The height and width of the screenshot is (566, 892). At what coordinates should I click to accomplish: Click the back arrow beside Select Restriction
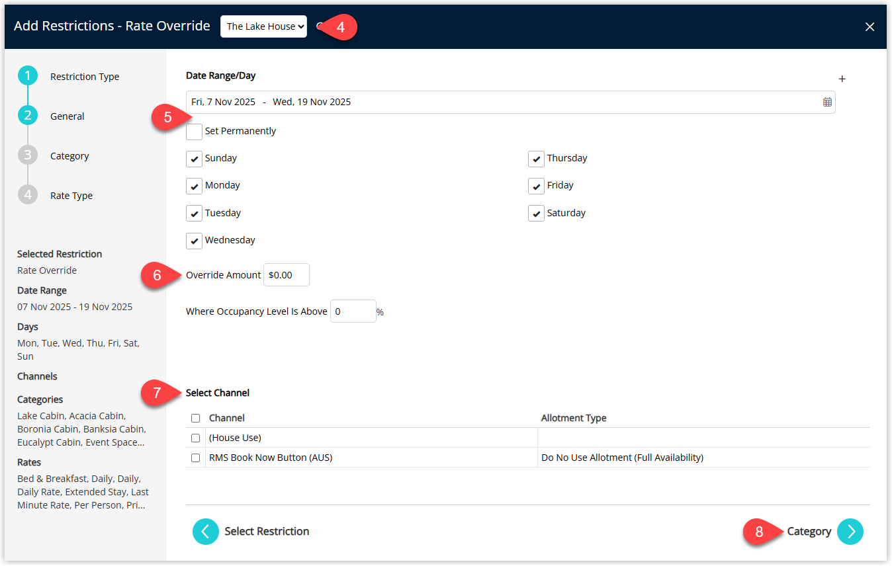tap(206, 532)
